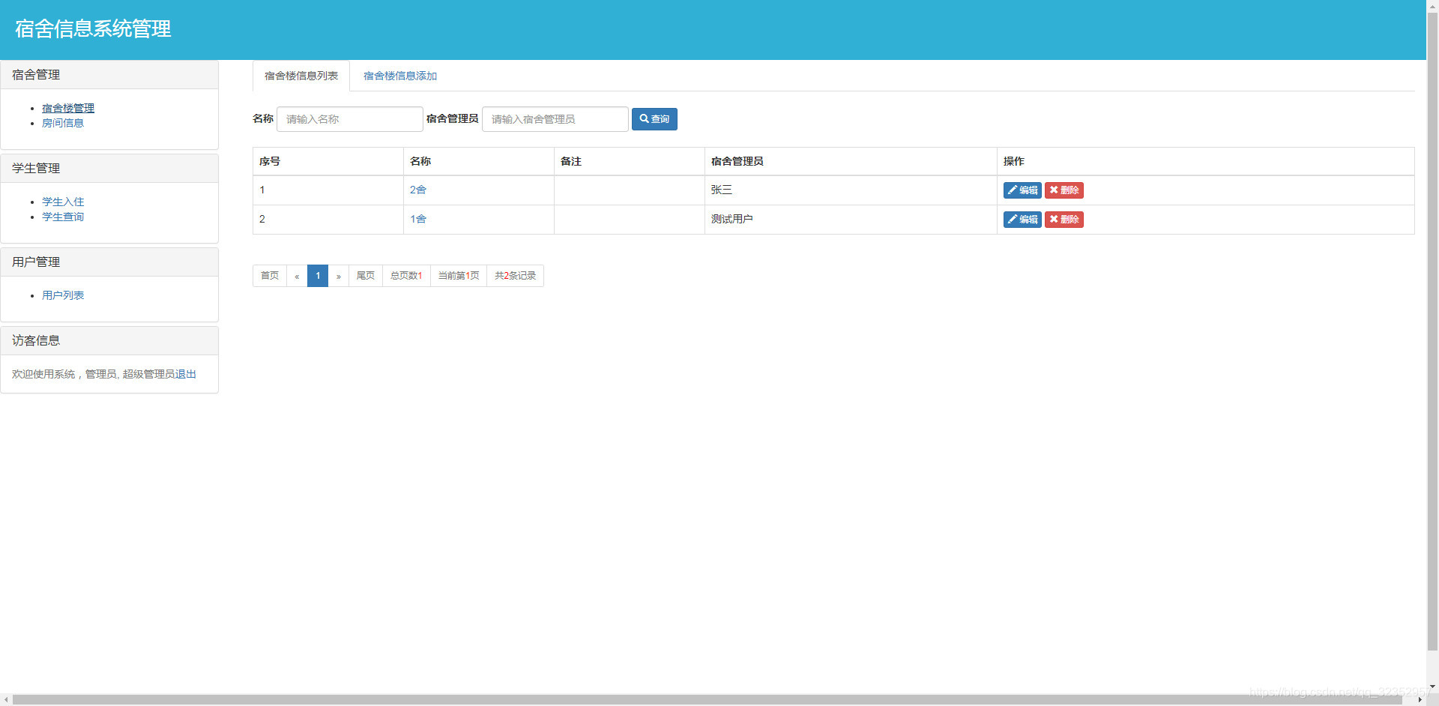Click the horizontal scrollbar

pyautogui.click(x=707, y=700)
